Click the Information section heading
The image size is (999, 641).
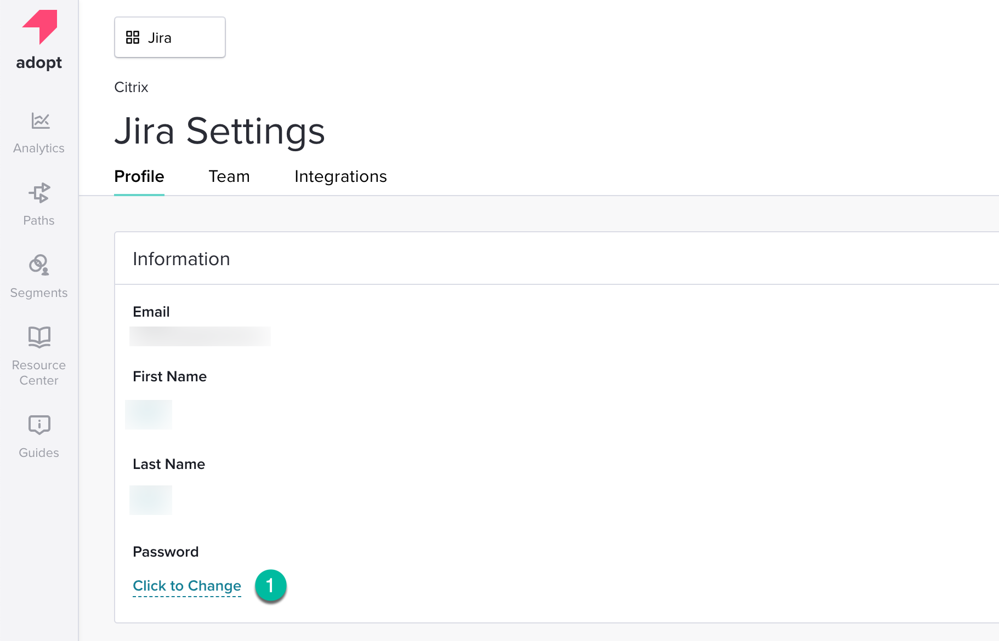coord(181,259)
